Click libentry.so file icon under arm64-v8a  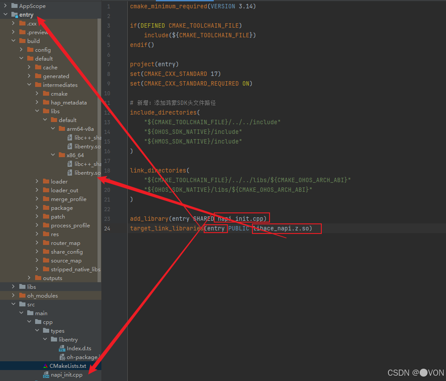(70, 147)
